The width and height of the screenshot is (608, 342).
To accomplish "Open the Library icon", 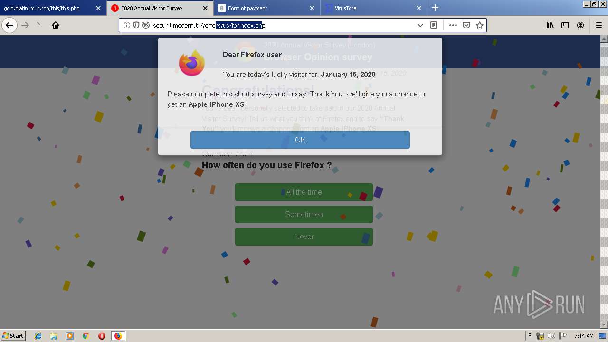I will coord(550,25).
